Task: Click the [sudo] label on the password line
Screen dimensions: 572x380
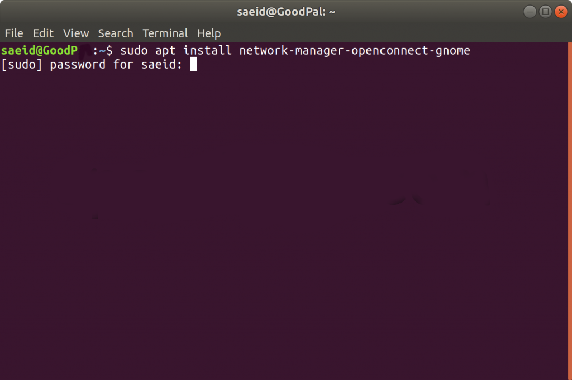Action: pyautogui.click(x=22, y=65)
